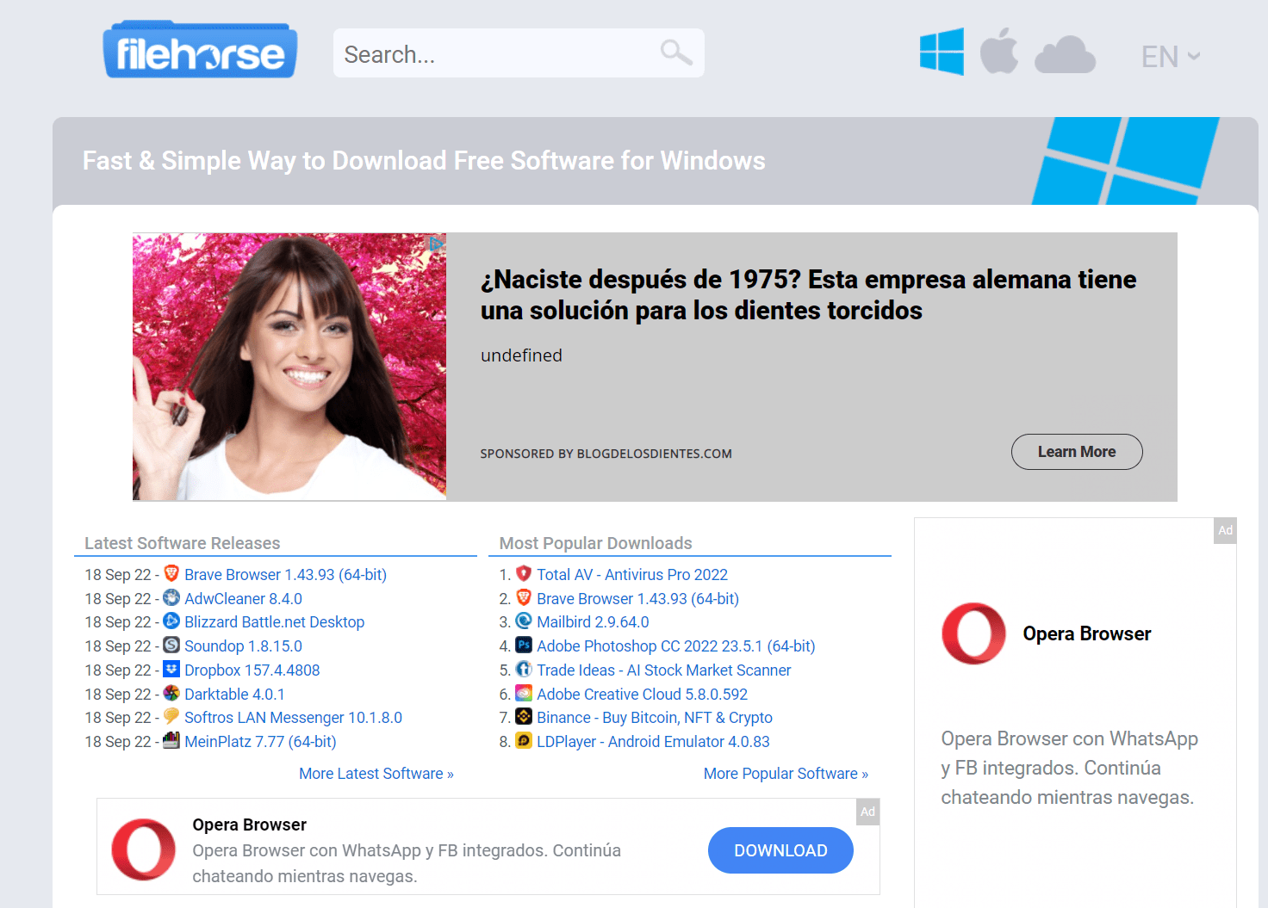
Task: Select the cloud web apps icon
Action: (1065, 54)
